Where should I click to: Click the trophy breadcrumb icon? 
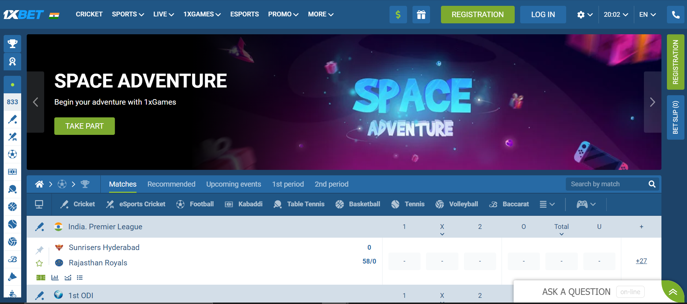(85, 184)
